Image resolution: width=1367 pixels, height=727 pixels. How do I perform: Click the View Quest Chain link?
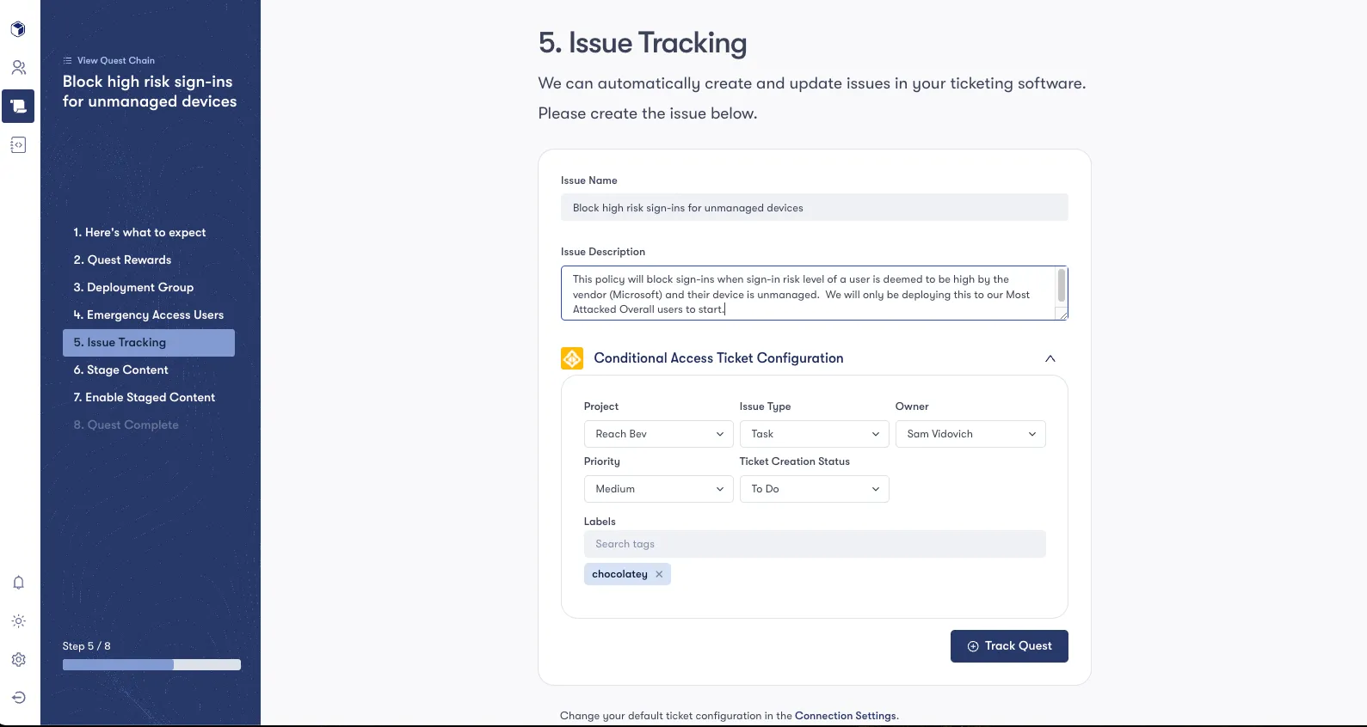coord(116,60)
